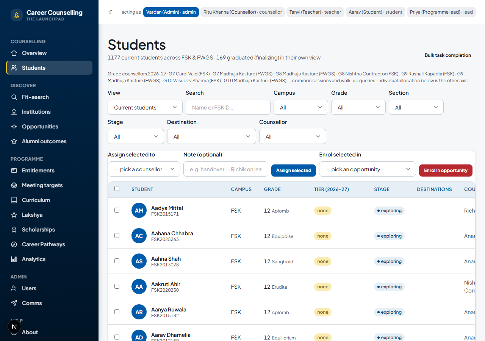485x341 pixels.
Task: Open the View dropdown showing Current students
Action: 145,107
